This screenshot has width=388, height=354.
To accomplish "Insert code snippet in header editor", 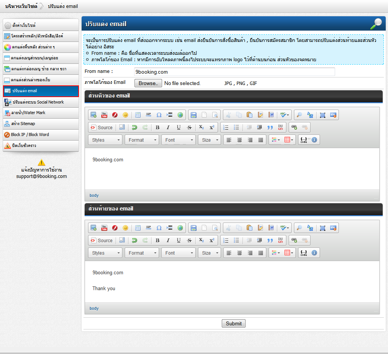I will coord(304,140).
